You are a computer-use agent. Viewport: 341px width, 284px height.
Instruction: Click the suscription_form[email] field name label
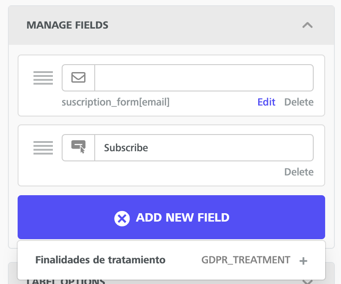click(x=115, y=102)
